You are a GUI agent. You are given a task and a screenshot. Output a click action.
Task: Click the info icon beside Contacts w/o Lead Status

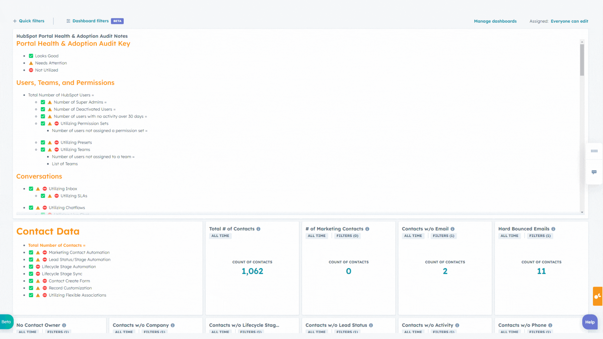(x=371, y=325)
